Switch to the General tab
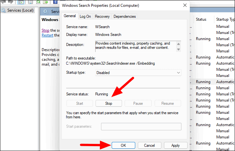The image size is (235, 151). point(70,16)
